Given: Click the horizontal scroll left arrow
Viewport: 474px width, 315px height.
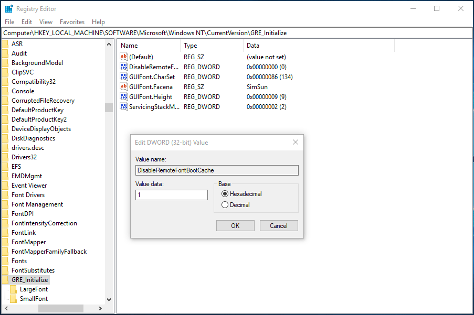Looking at the screenshot, I should point(6,308).
